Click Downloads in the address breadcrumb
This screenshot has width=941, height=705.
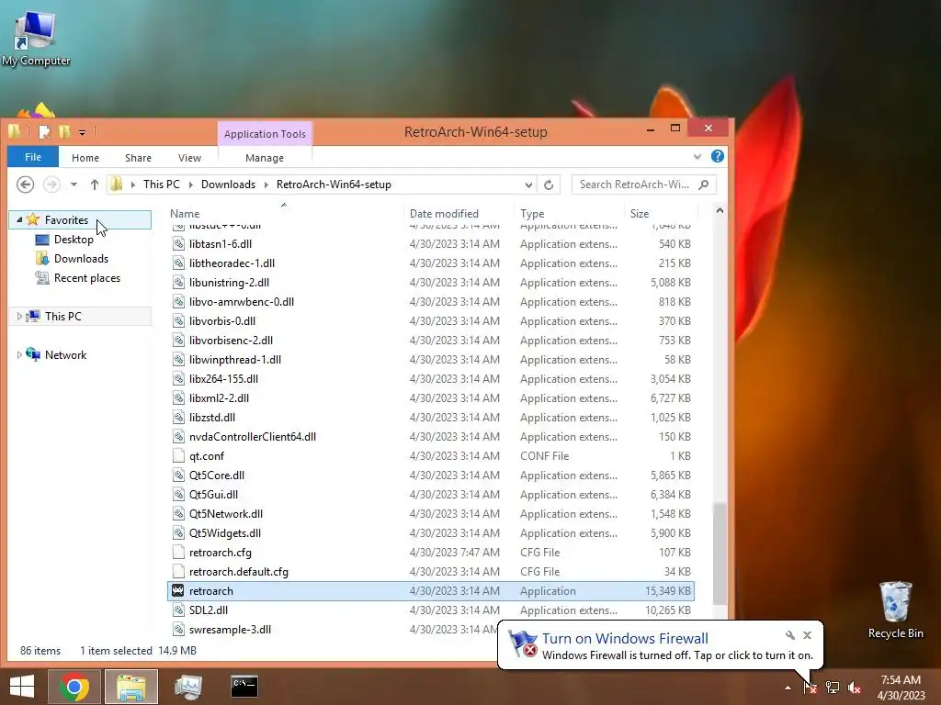228,185
